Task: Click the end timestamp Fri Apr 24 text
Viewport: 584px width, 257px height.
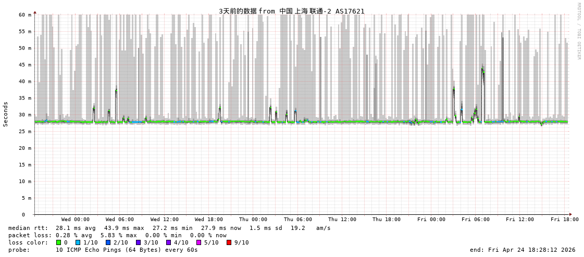Action: (523, 250)
